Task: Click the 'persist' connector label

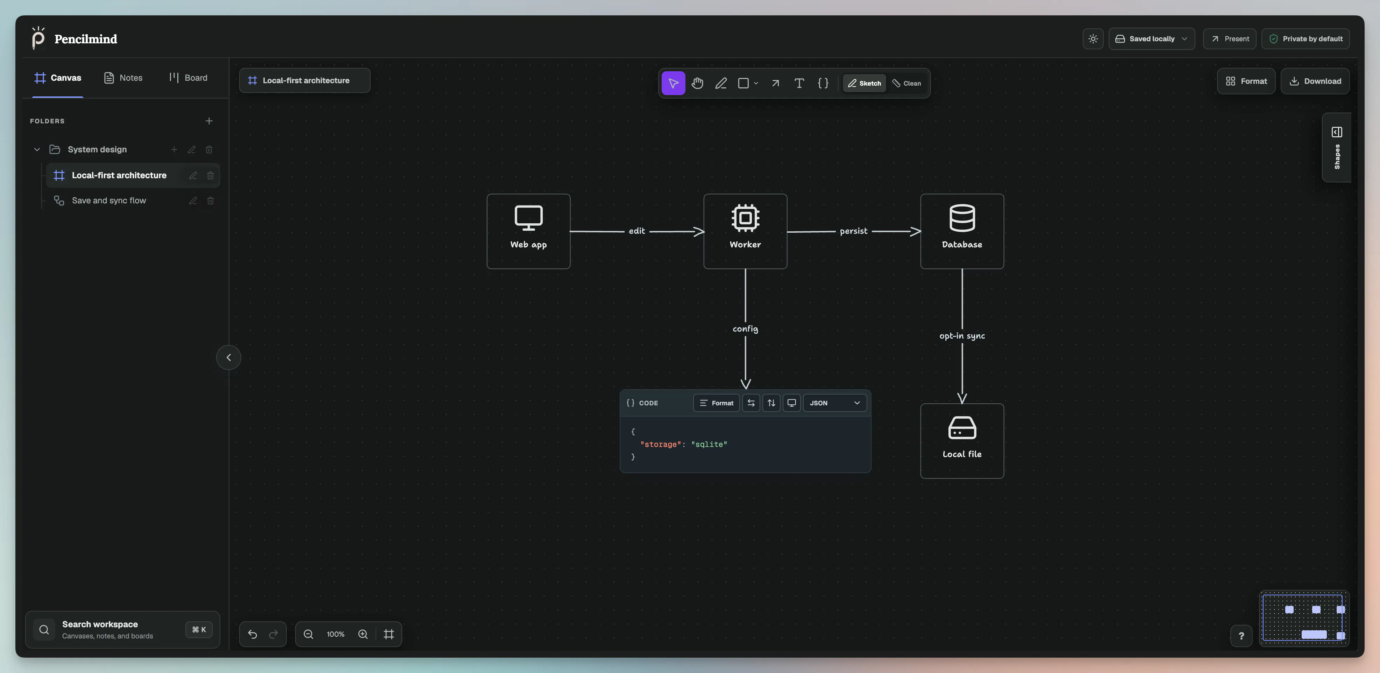Action: click(x=853, y=231)
